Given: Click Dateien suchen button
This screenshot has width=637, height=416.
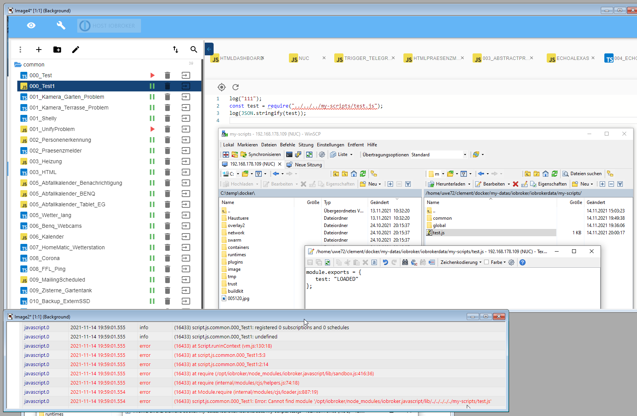Looking at the screenshot, I should click(x=582, y=174).
